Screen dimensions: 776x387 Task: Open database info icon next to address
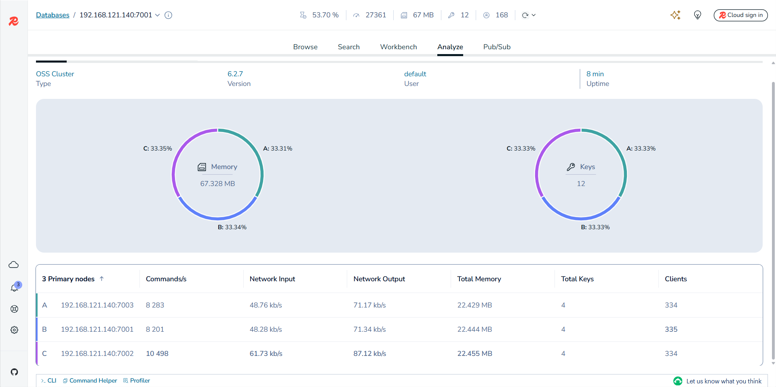tap(169, 15)
